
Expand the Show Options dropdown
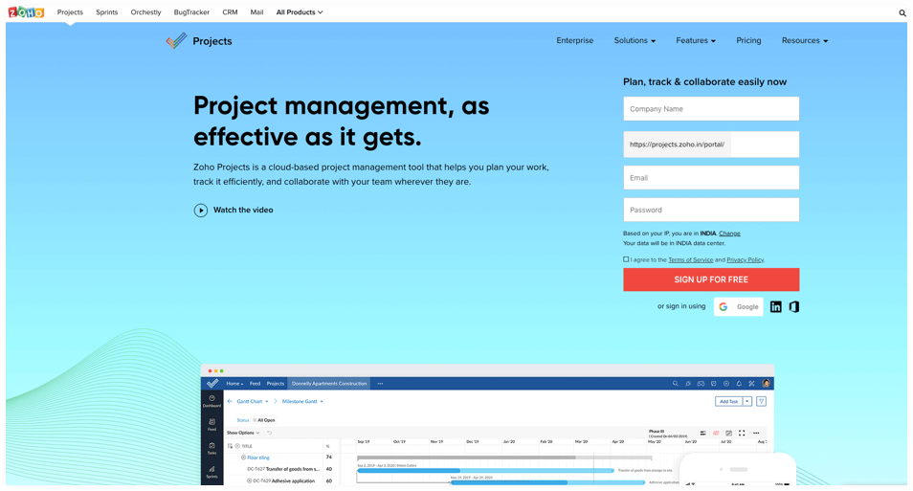[x=243, y=433]
